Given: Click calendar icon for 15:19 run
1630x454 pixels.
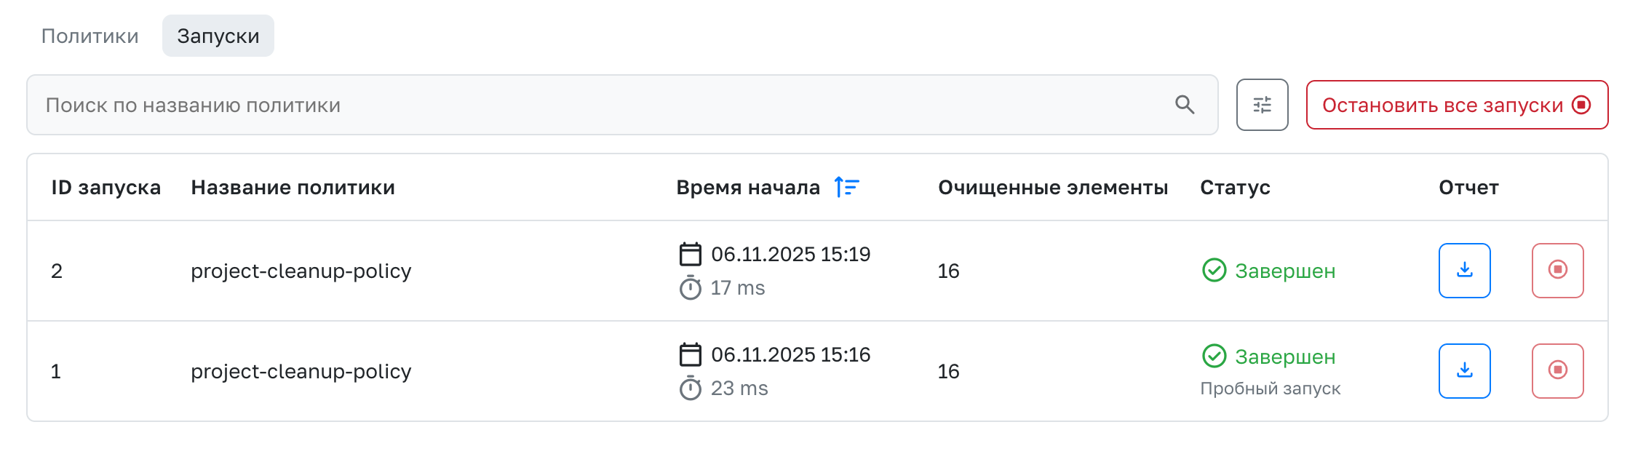Looking at the screenshot, I should tap(690, 254).
